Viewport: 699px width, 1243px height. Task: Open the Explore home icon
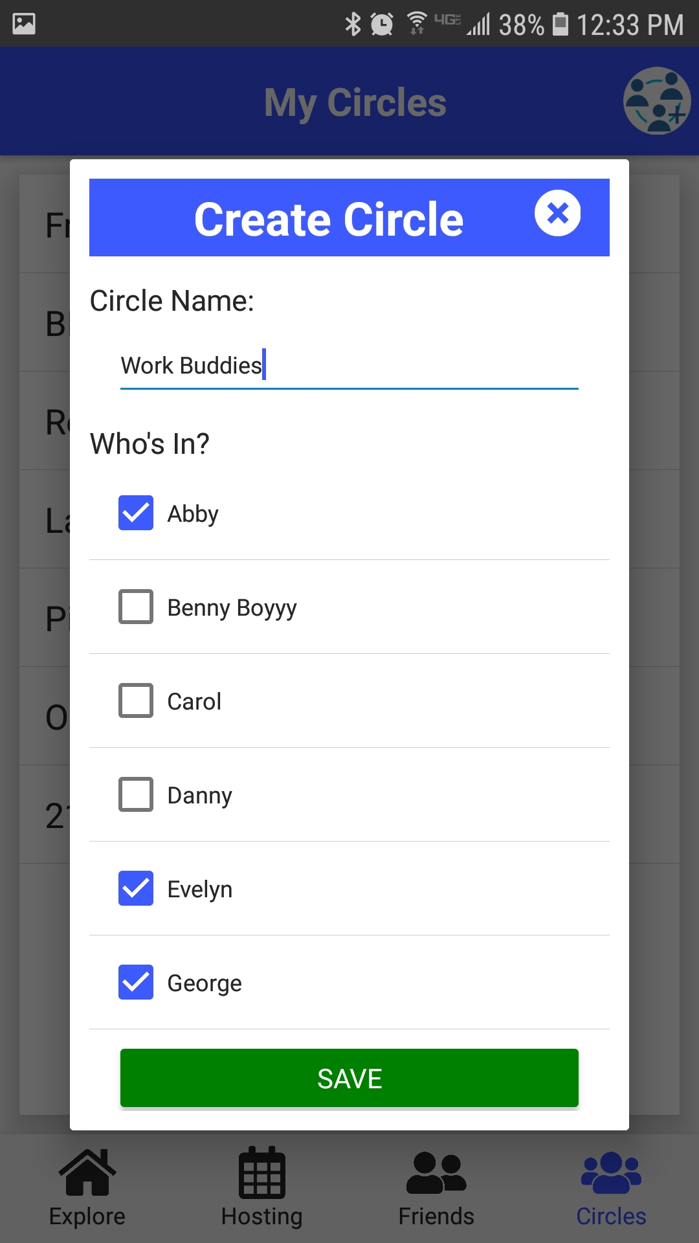(87, 1172)
